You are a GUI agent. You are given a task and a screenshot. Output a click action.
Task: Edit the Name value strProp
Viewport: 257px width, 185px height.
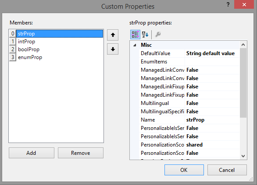[x=212, y=120]
